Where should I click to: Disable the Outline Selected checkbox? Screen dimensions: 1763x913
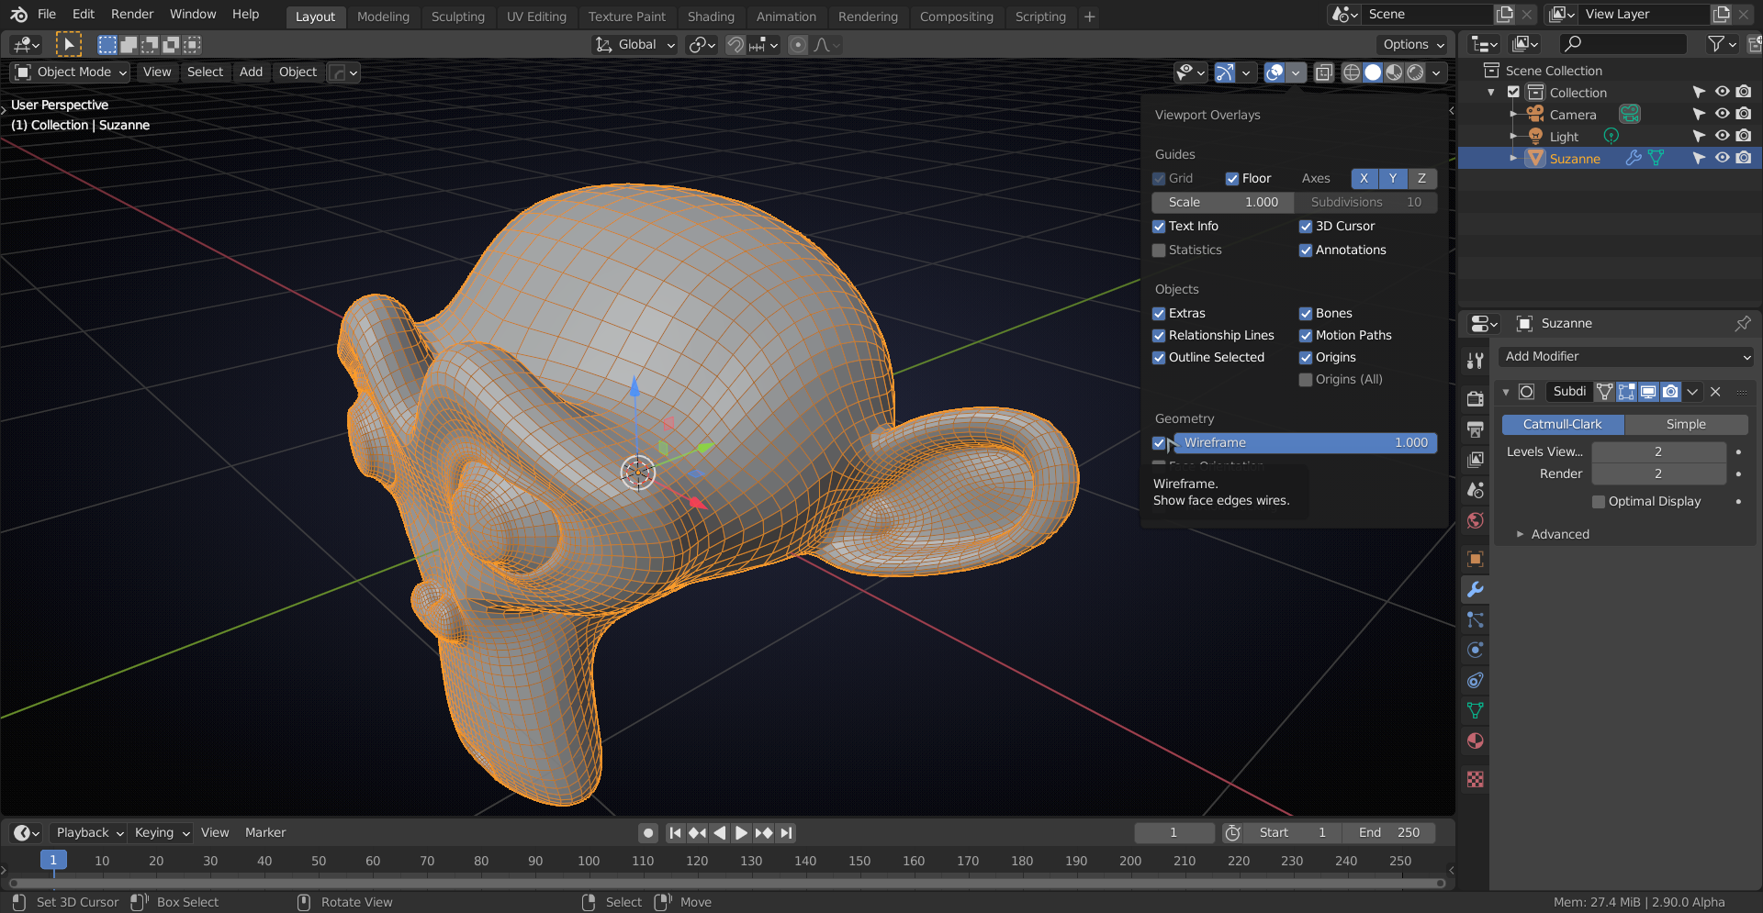click(x=1159, y=358)
